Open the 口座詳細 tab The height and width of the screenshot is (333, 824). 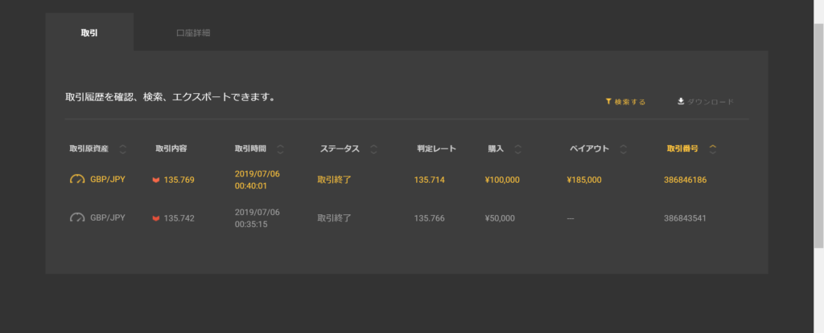(193, 34)
